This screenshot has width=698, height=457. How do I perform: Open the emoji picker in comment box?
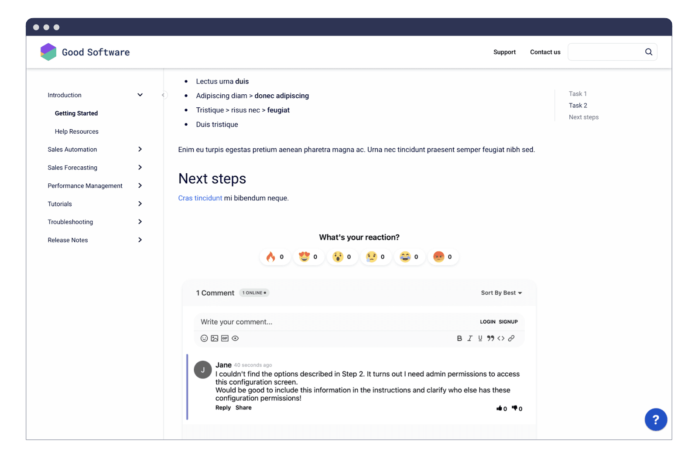click(x=204, y=338)
